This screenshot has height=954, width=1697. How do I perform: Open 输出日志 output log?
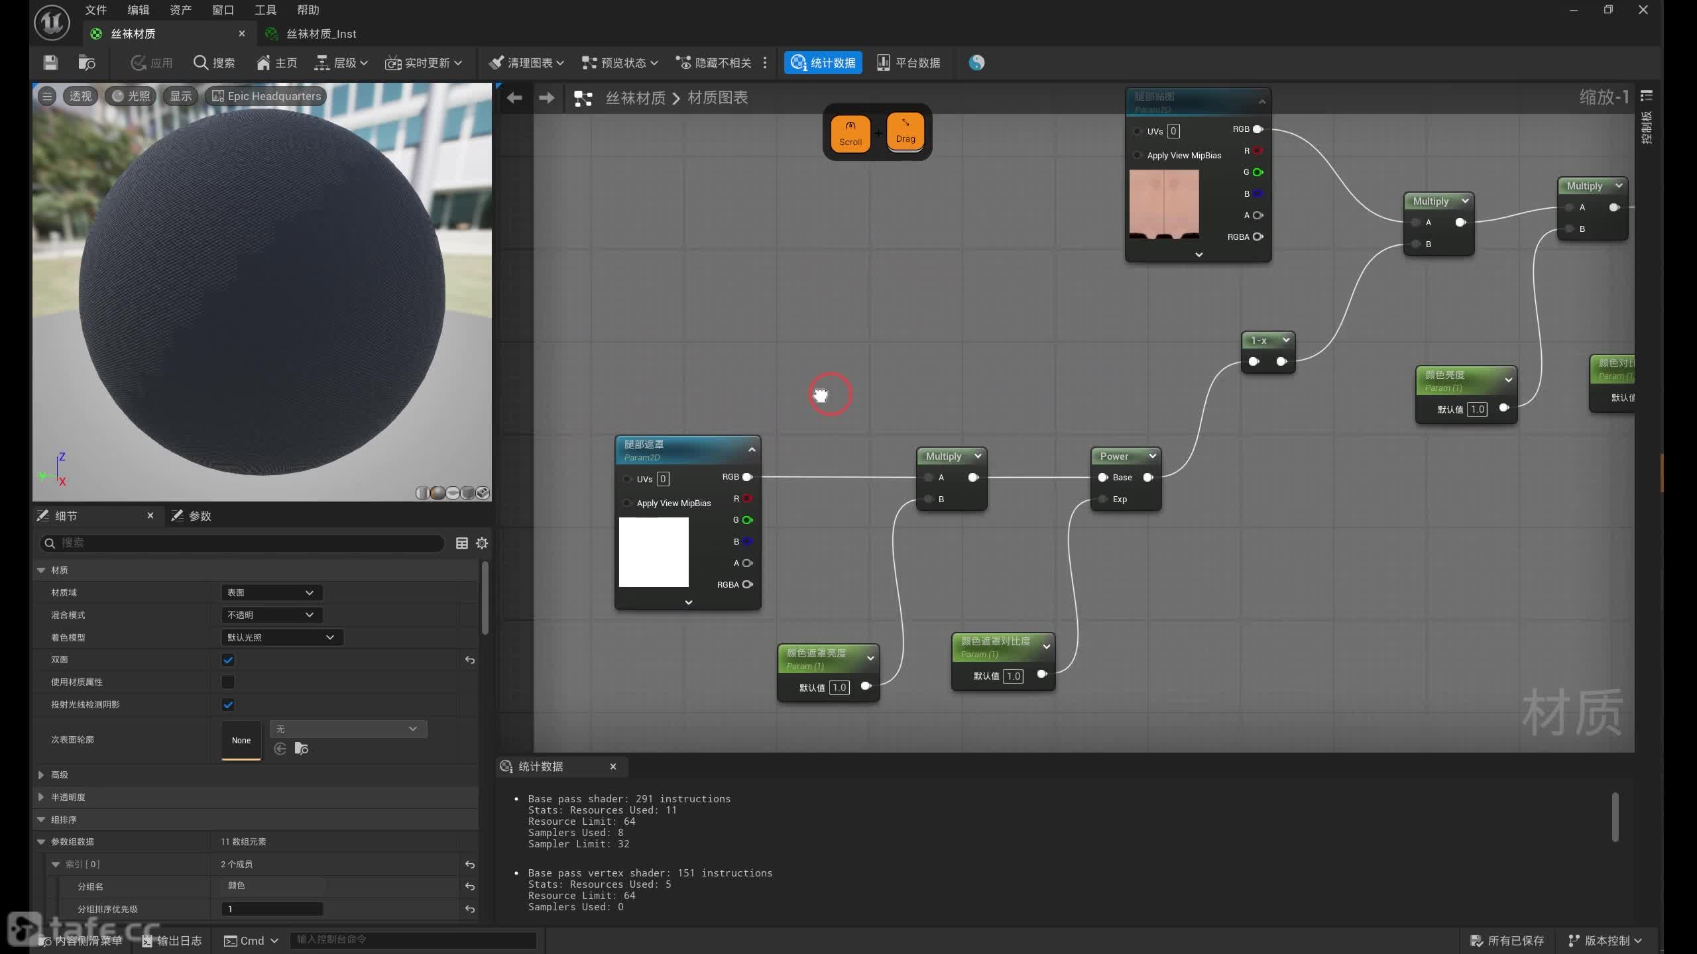pos(172,941)
